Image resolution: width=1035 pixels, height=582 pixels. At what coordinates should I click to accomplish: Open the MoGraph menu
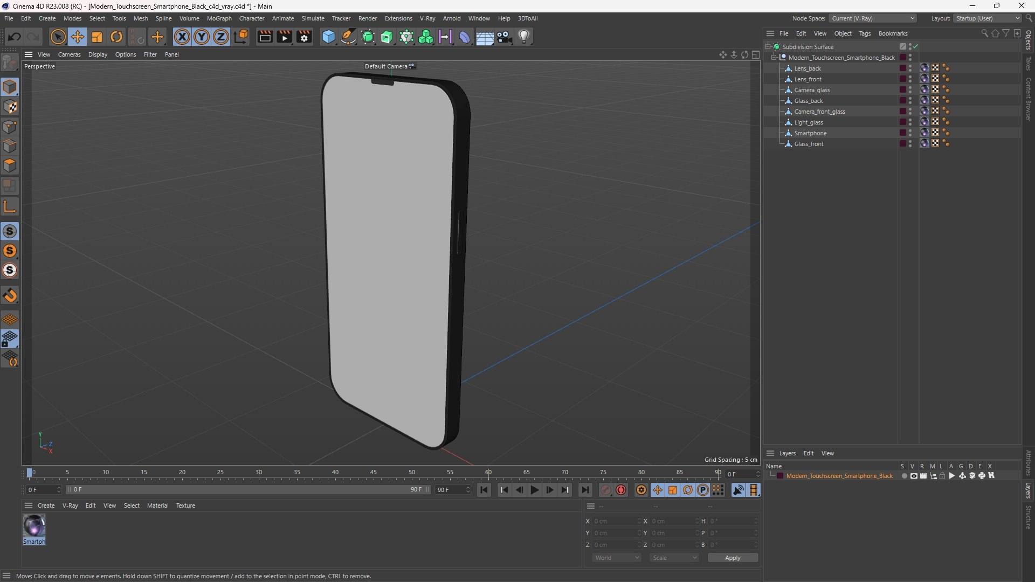(x=219, y=18)
